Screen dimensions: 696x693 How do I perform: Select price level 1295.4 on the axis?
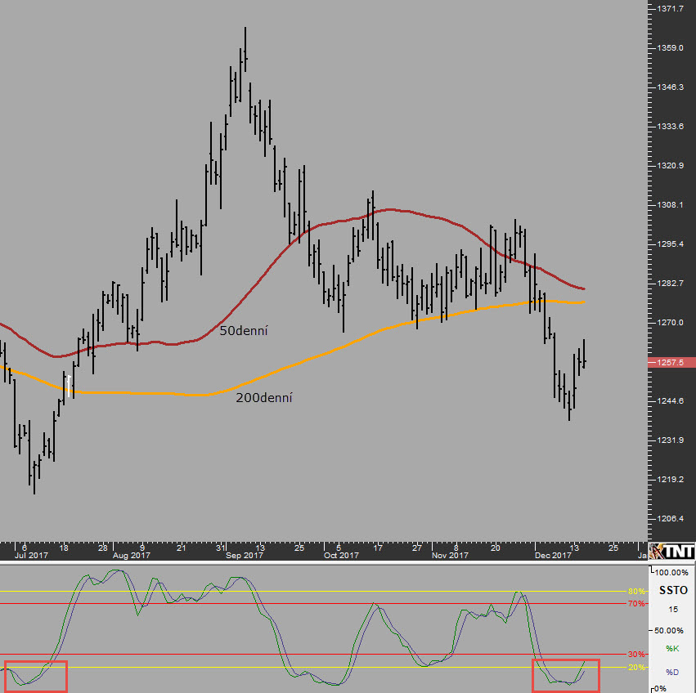(x=671, y=244)
